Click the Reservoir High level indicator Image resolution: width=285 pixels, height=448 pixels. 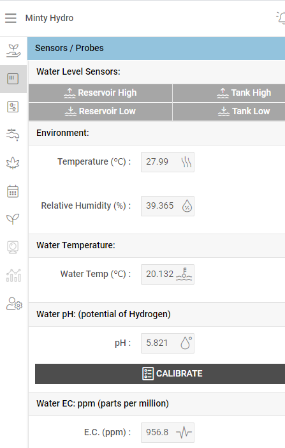click(101, 93)
